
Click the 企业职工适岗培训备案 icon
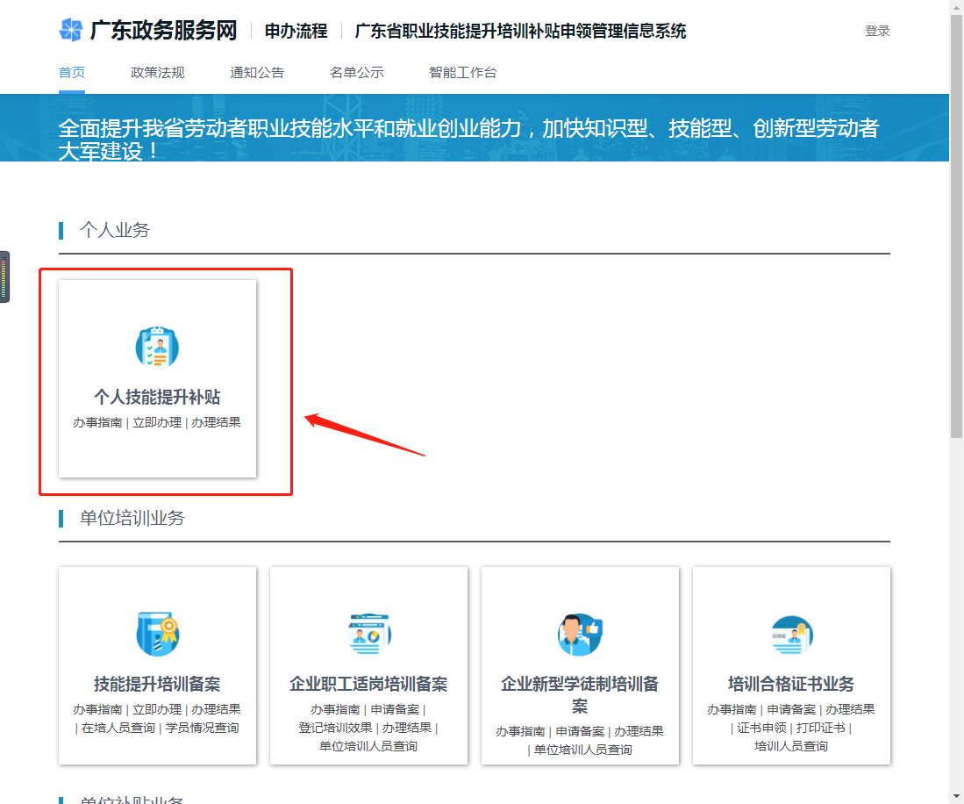coord(369,635)
